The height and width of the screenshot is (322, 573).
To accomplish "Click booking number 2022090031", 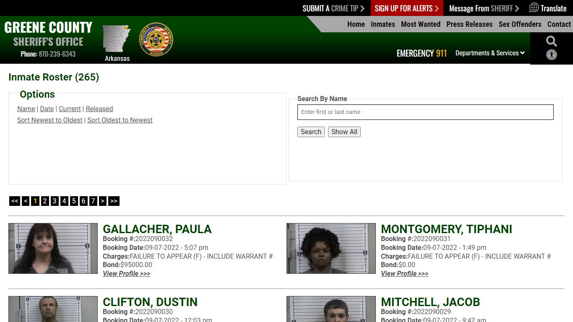I will pyautogui.click(x=432, y=239).
